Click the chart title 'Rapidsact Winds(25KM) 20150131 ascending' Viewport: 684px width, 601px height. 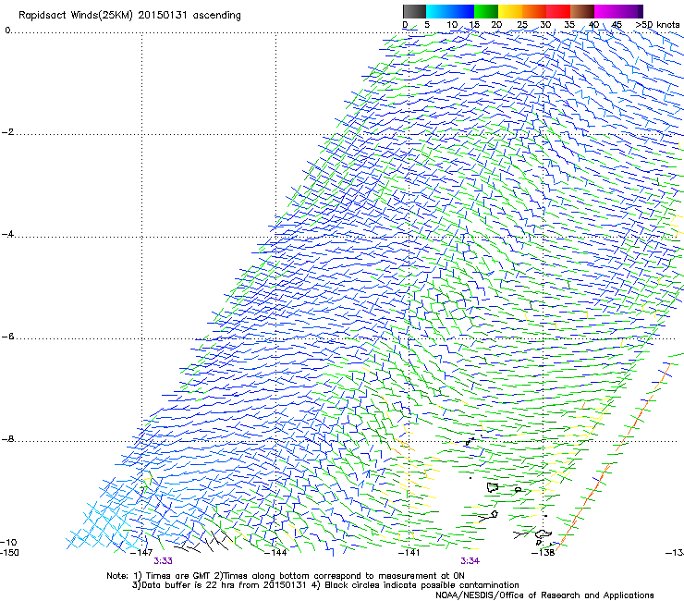coord(129,16)
